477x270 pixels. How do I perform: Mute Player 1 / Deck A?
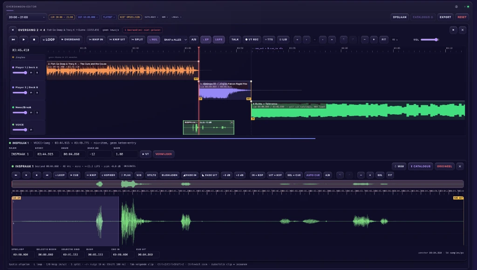31,73
